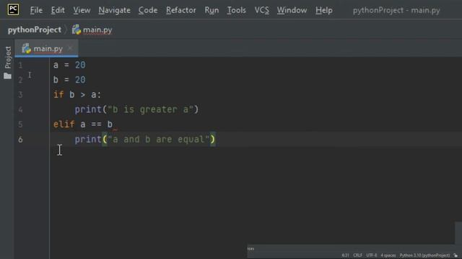
Task: Open the VCS menu
Action: click(261, 10)
